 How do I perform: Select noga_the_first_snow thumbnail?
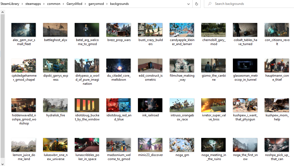point(245,145)
